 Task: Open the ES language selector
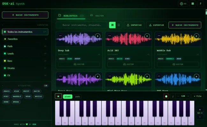point(183,4)
